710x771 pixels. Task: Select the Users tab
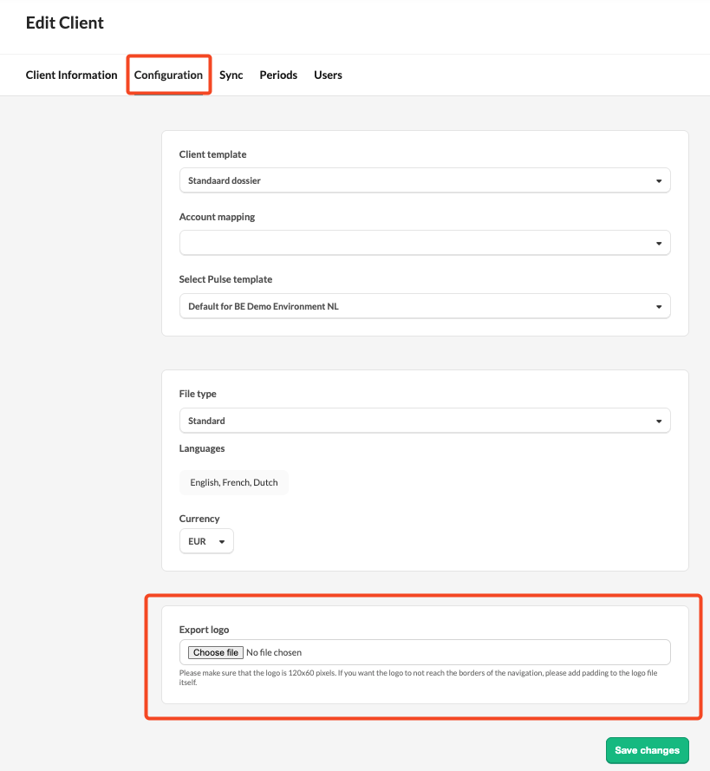pos(328,75)
